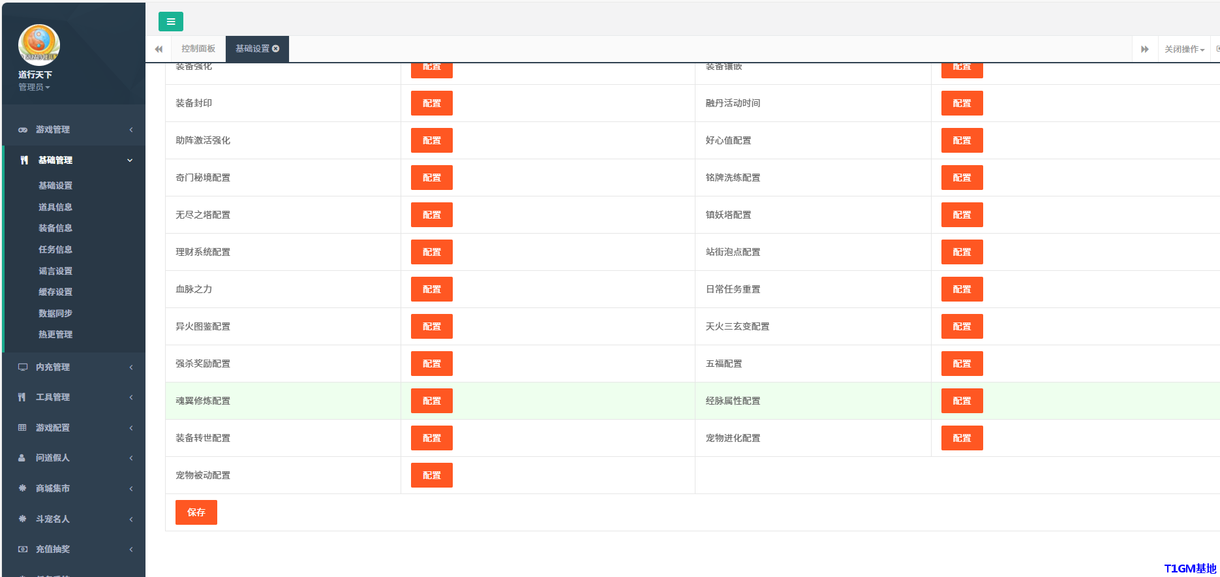
Task: Click 配置 for 助阵激活强化
Action: point(432,140)
